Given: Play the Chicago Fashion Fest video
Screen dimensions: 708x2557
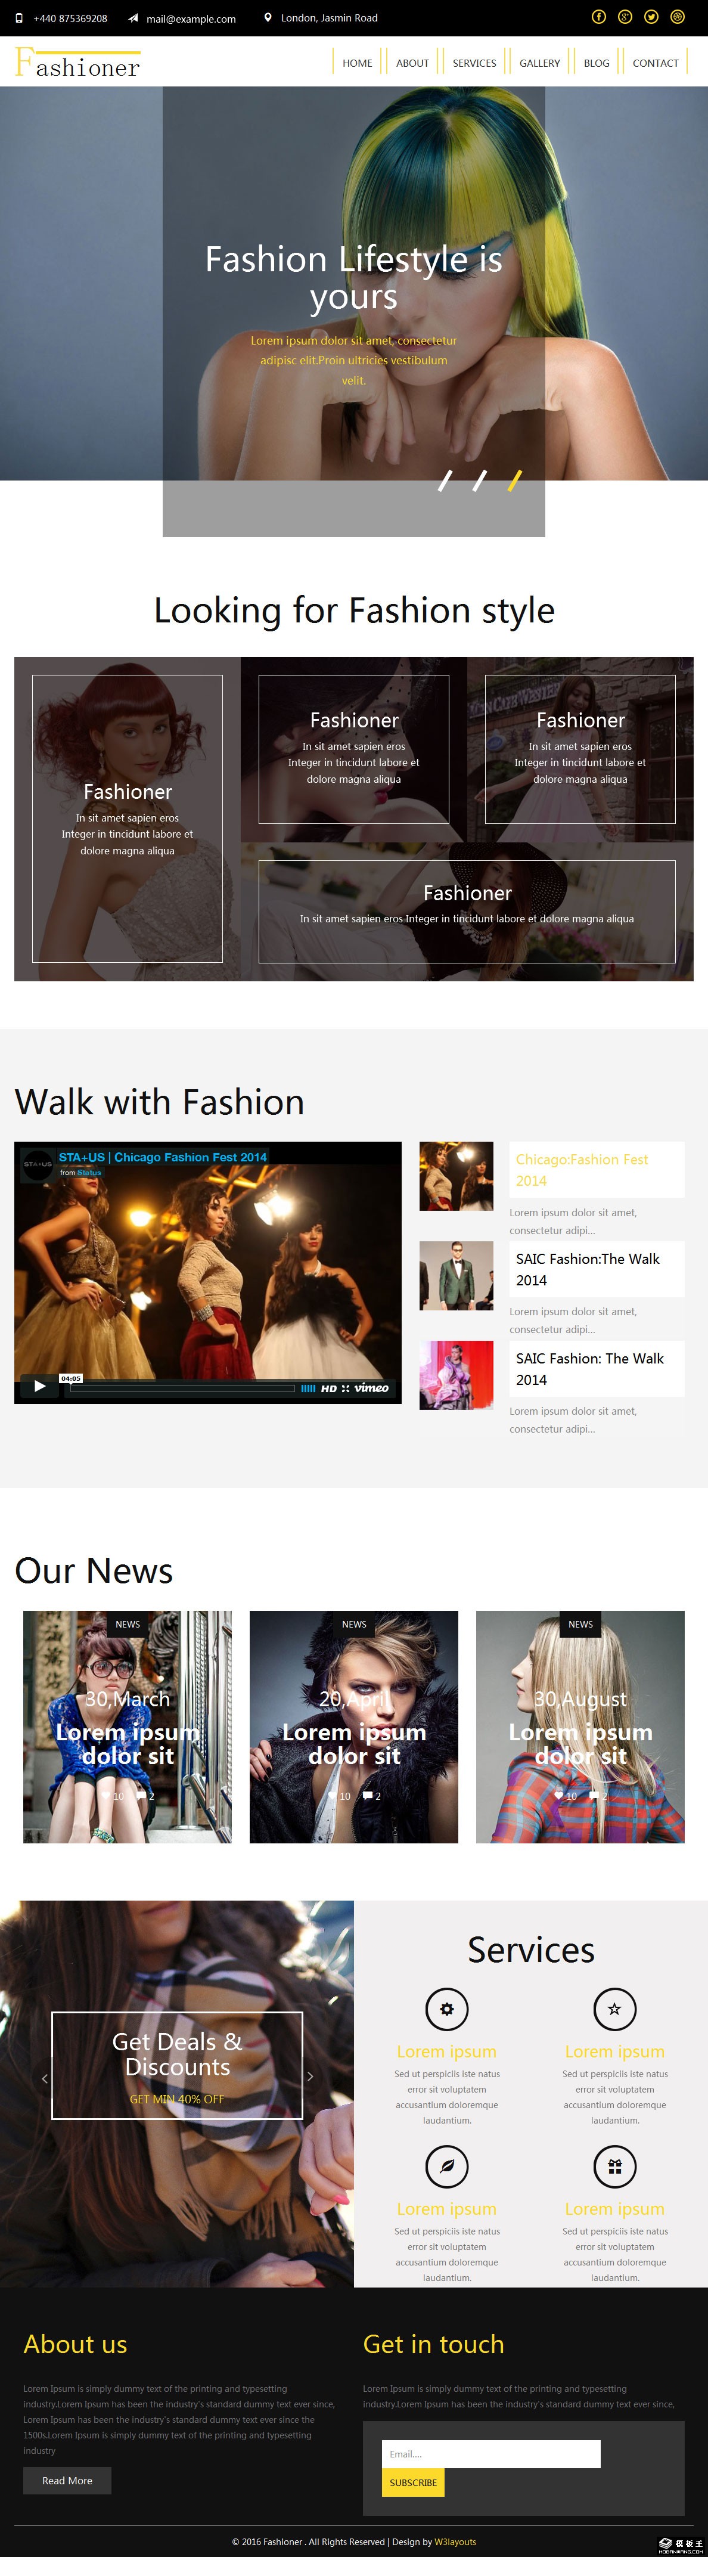Looking at the screenshot, I should [x=40, y=1386].
